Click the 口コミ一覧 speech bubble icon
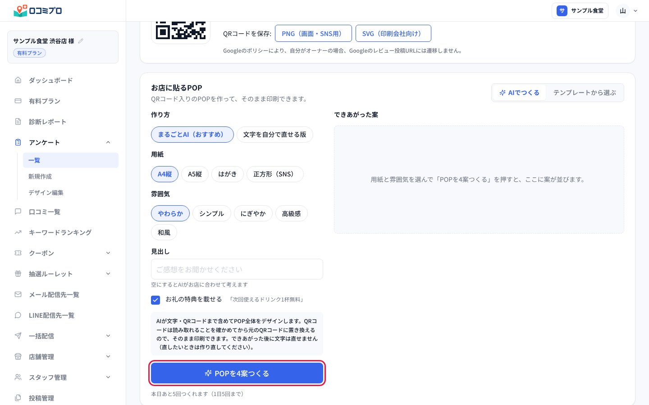The image size is (649, 405). [x=18, y=211]
